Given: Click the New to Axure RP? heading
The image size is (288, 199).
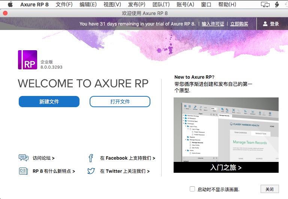Looking at the screenshot, I should 194,77.
